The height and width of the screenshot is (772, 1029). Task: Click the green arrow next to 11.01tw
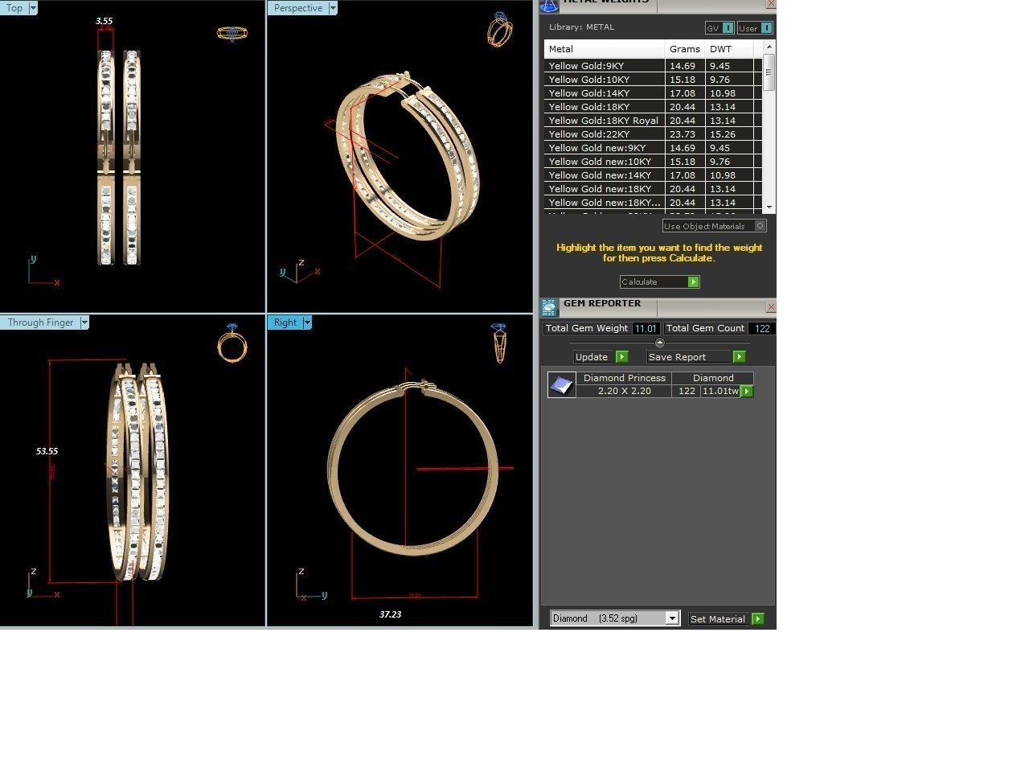click(747, 392)
